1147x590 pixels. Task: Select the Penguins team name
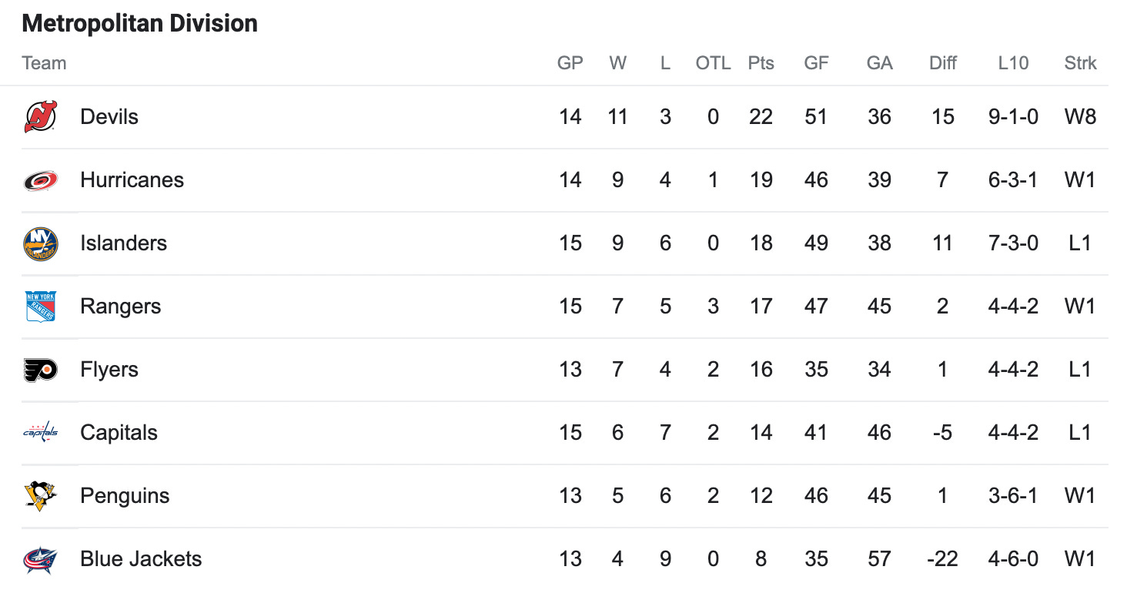click(125, 496)
